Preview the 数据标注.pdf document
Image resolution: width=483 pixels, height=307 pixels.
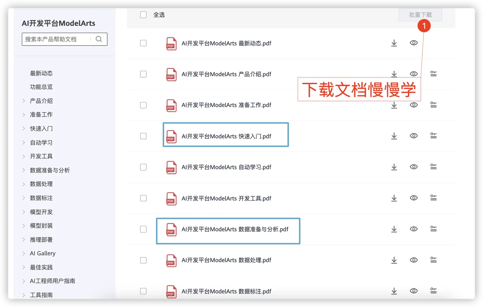(x=414, y=291)
